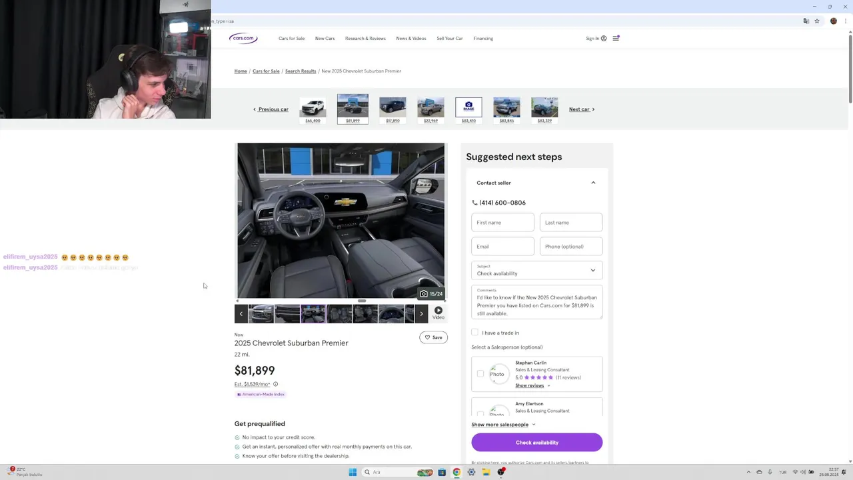Bookmark this page with the star icon
This screenshot has height=480, width=853.
point(817,21)
